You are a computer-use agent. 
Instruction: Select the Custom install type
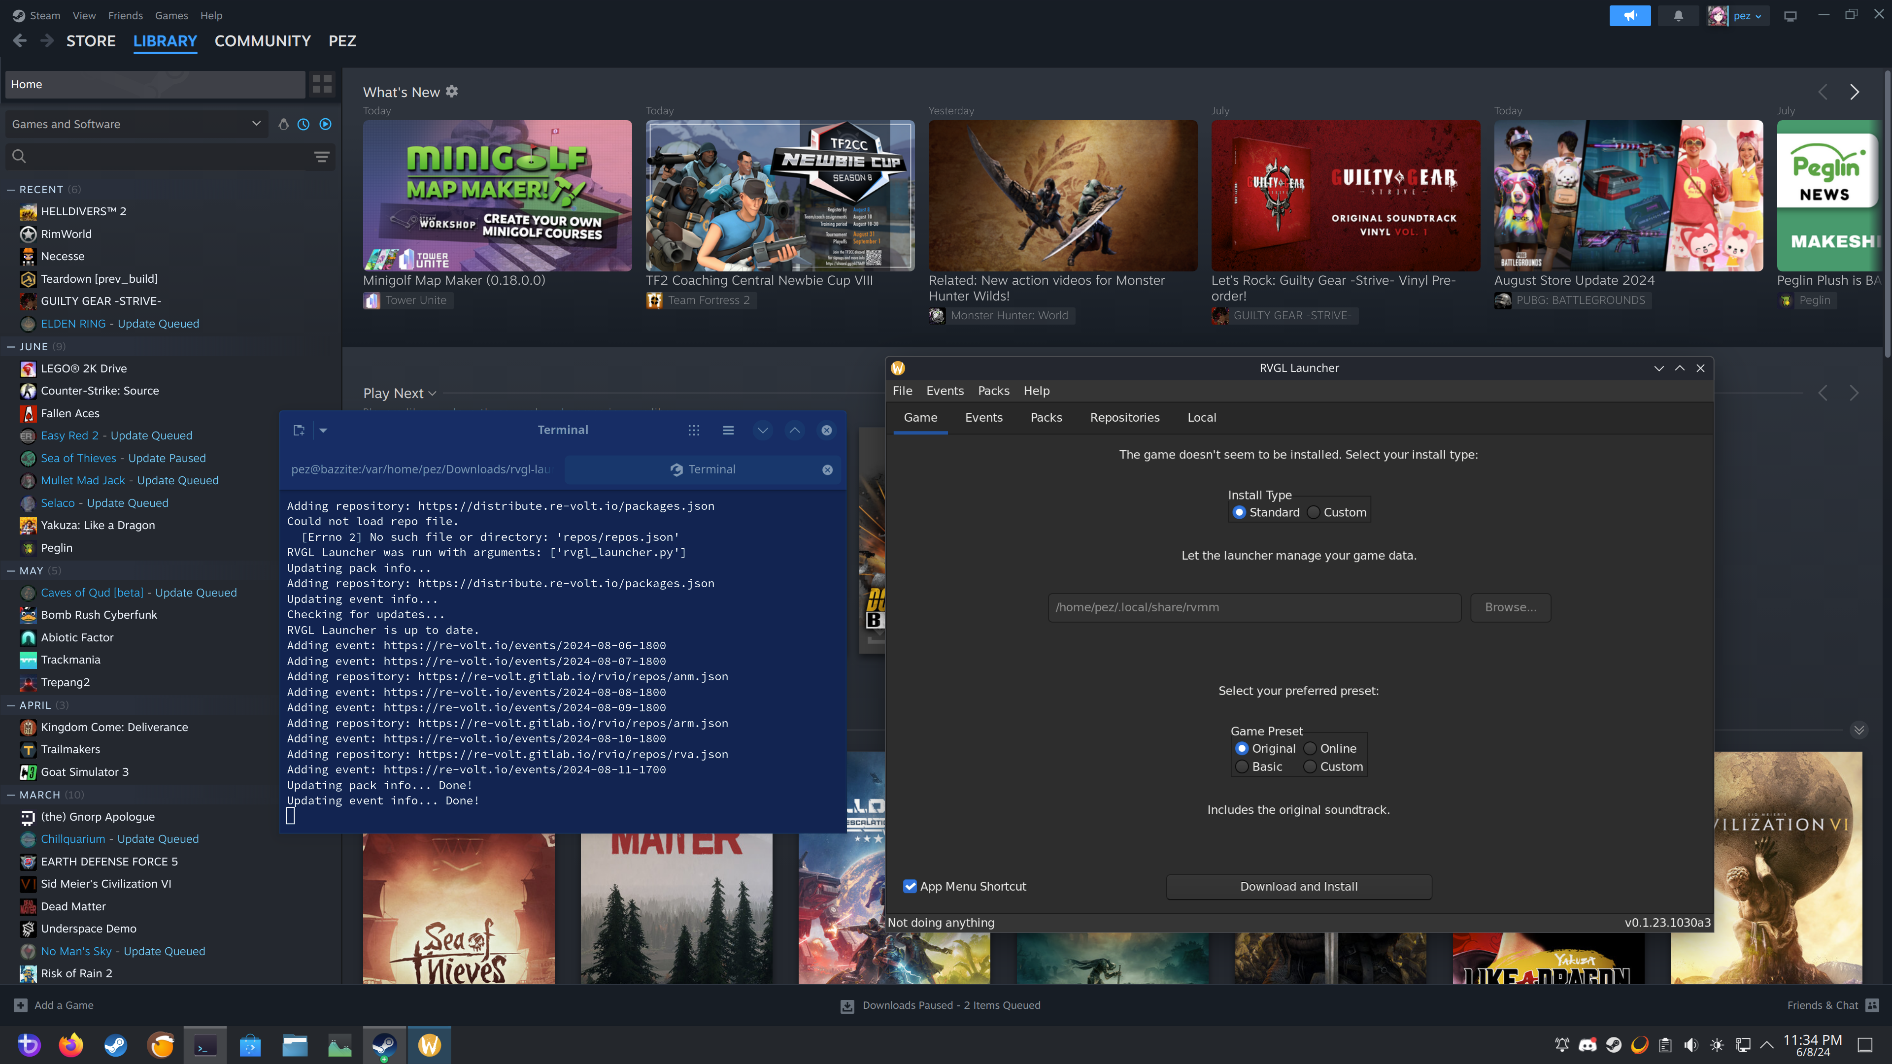[1313, 512]
